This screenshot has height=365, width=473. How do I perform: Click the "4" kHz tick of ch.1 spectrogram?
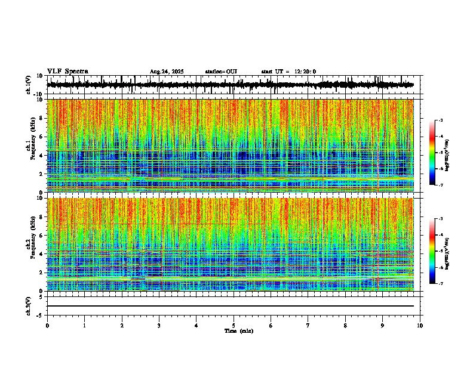[41, 156]
